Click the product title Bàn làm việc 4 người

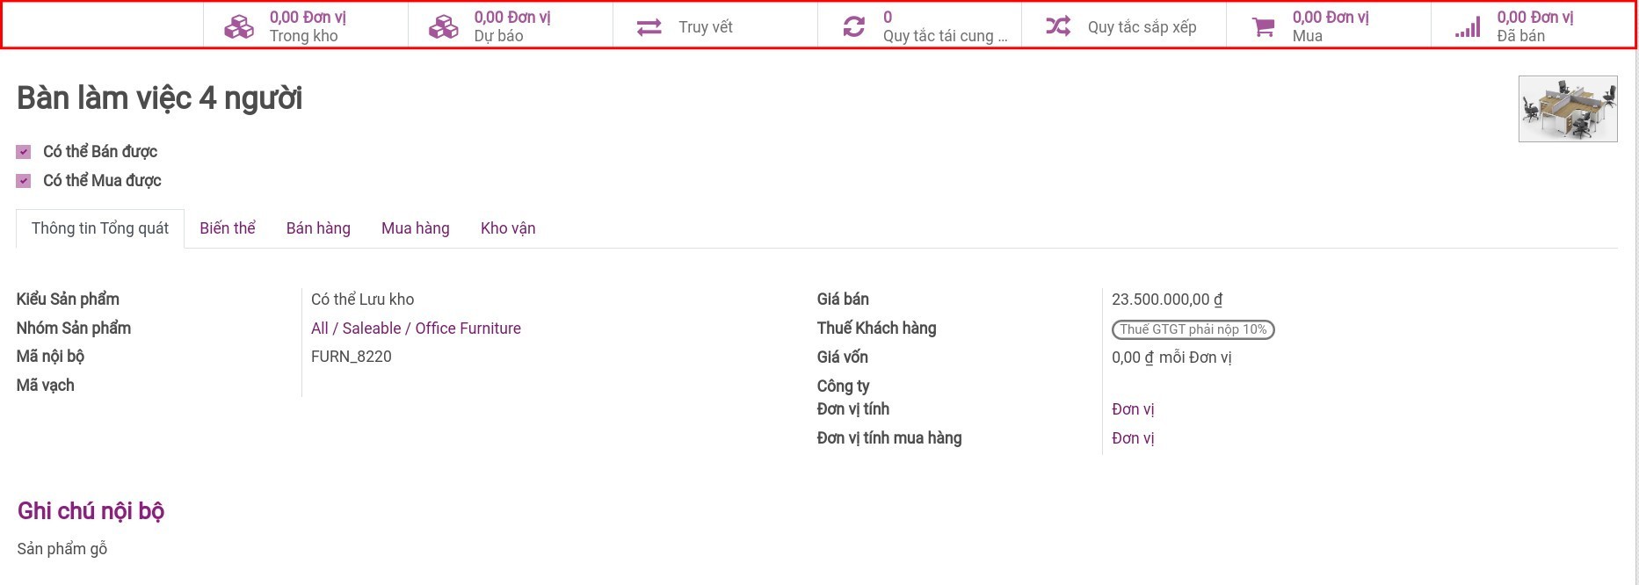pyautogui.click(x=159, y=98)
